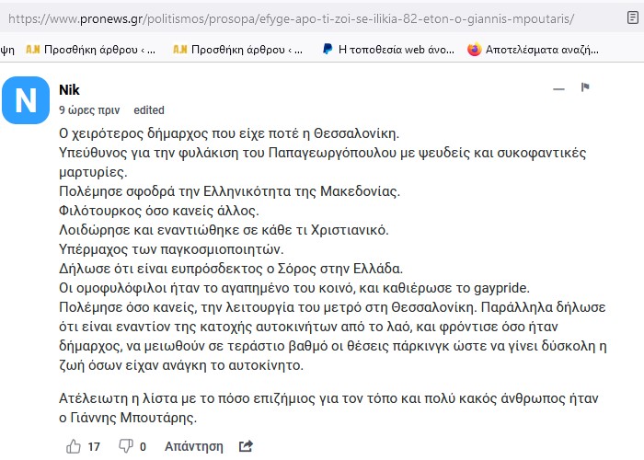Click the PayPal bookmark icon
Viewport: 644px width, 460px height.
328,50
